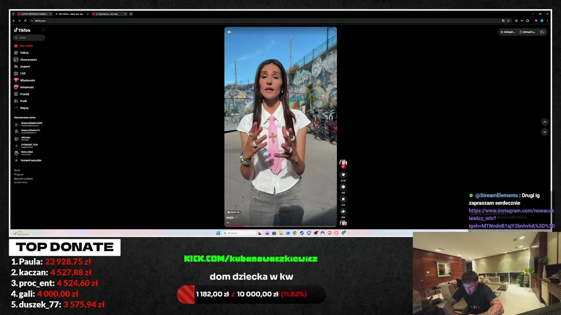
Task: Open NowaczkiewiczOME followed account
Action: tap(28, 124)
